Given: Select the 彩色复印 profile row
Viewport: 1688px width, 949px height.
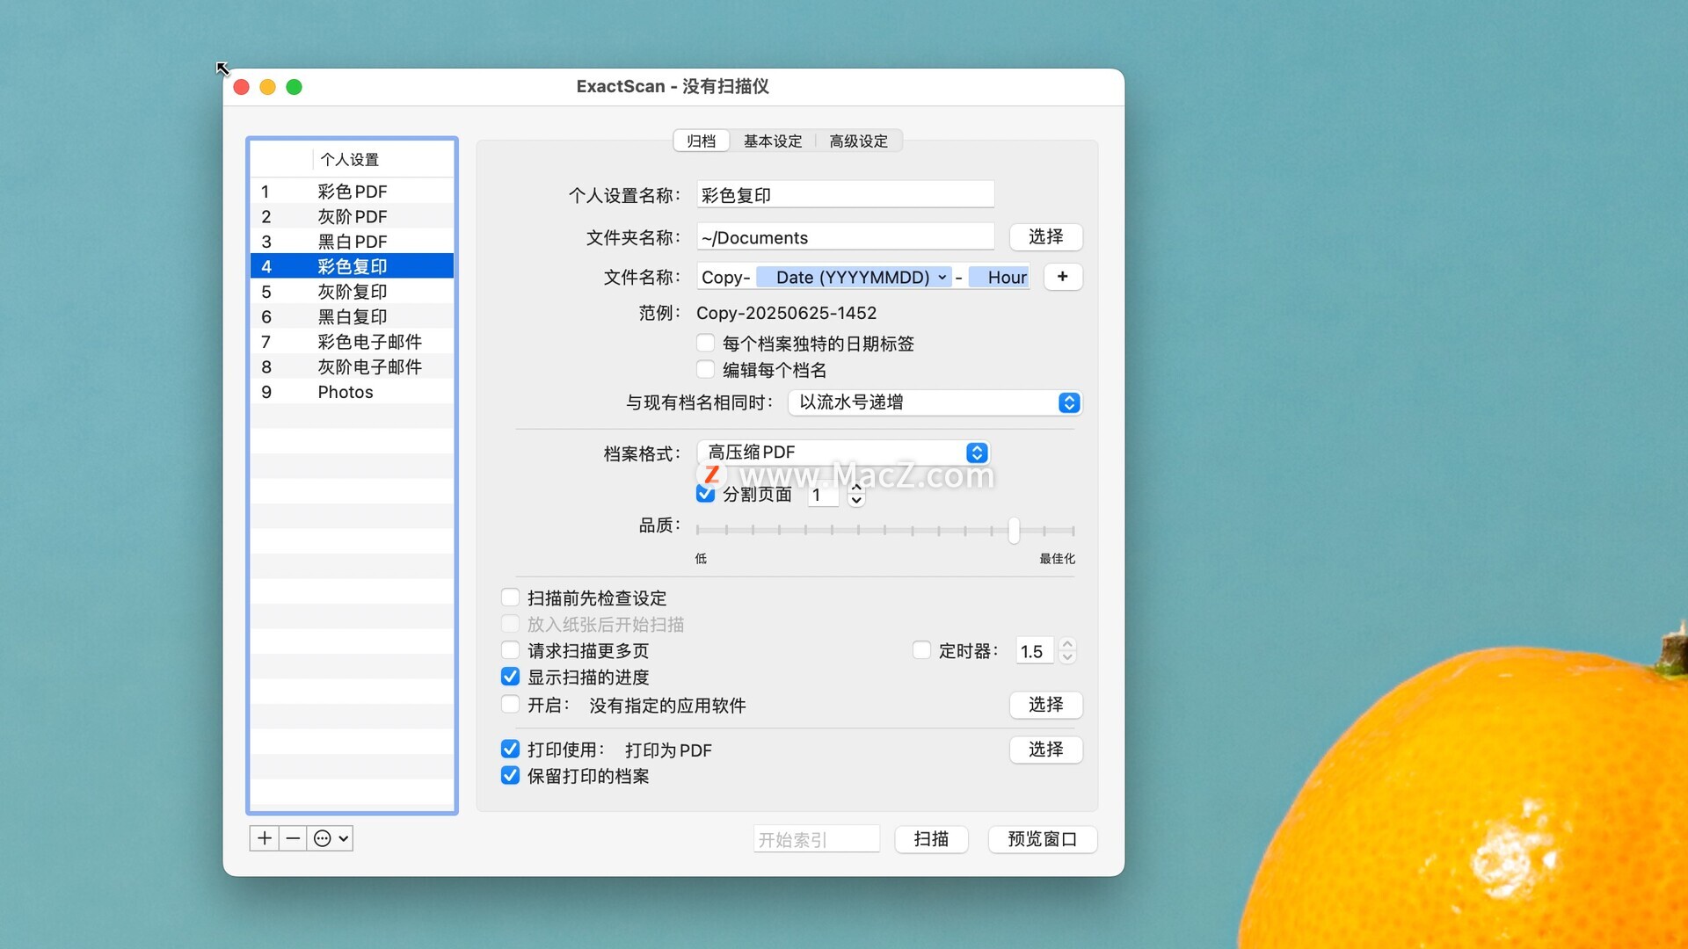Looking at the screenshot, I should pos(352,266).
